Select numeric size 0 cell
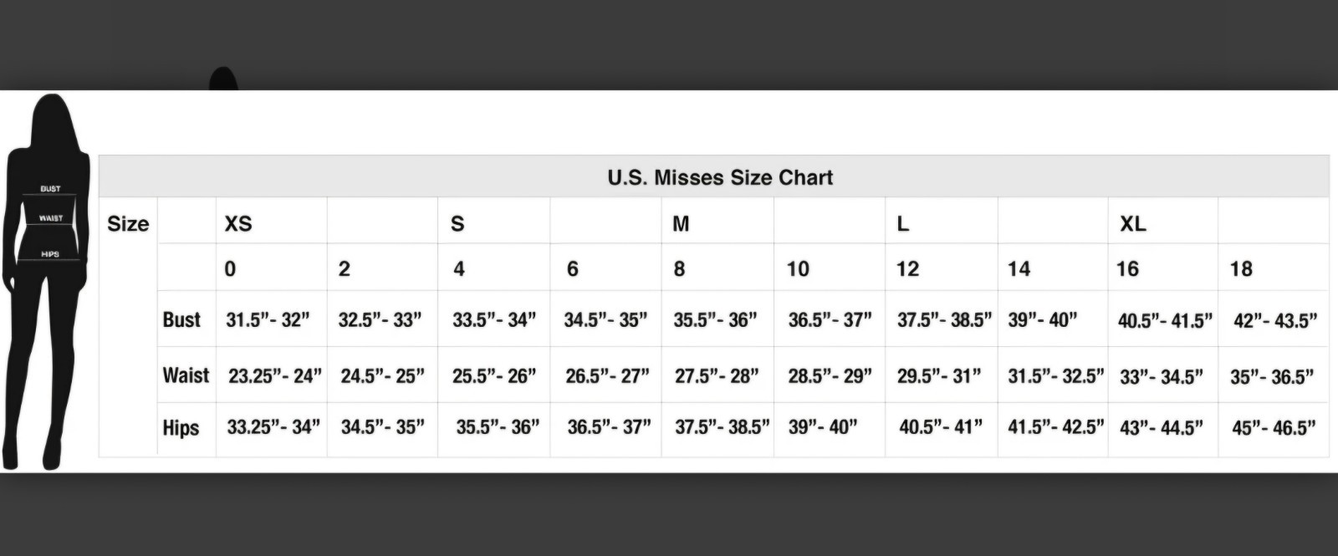The height and width of the screenshot is (556, 1338). coord(230,268)
